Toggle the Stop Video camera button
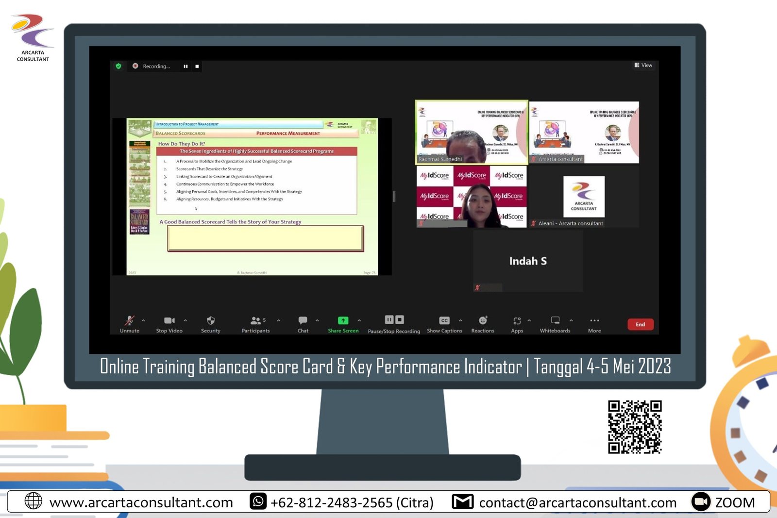777x518 pixels. (169, 321)
